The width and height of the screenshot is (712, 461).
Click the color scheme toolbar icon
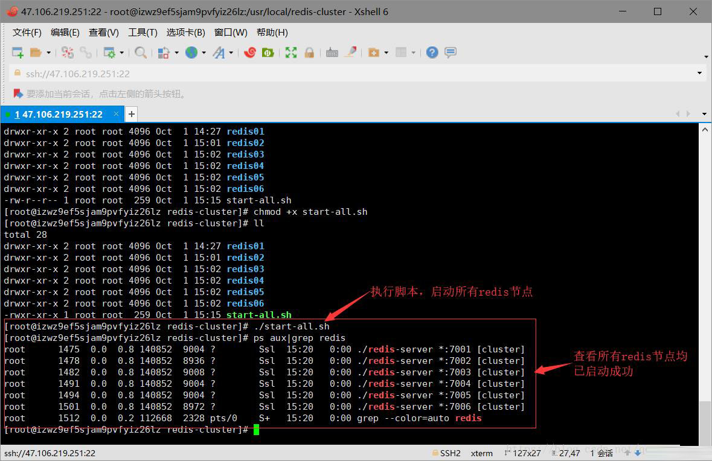(164, 52)
